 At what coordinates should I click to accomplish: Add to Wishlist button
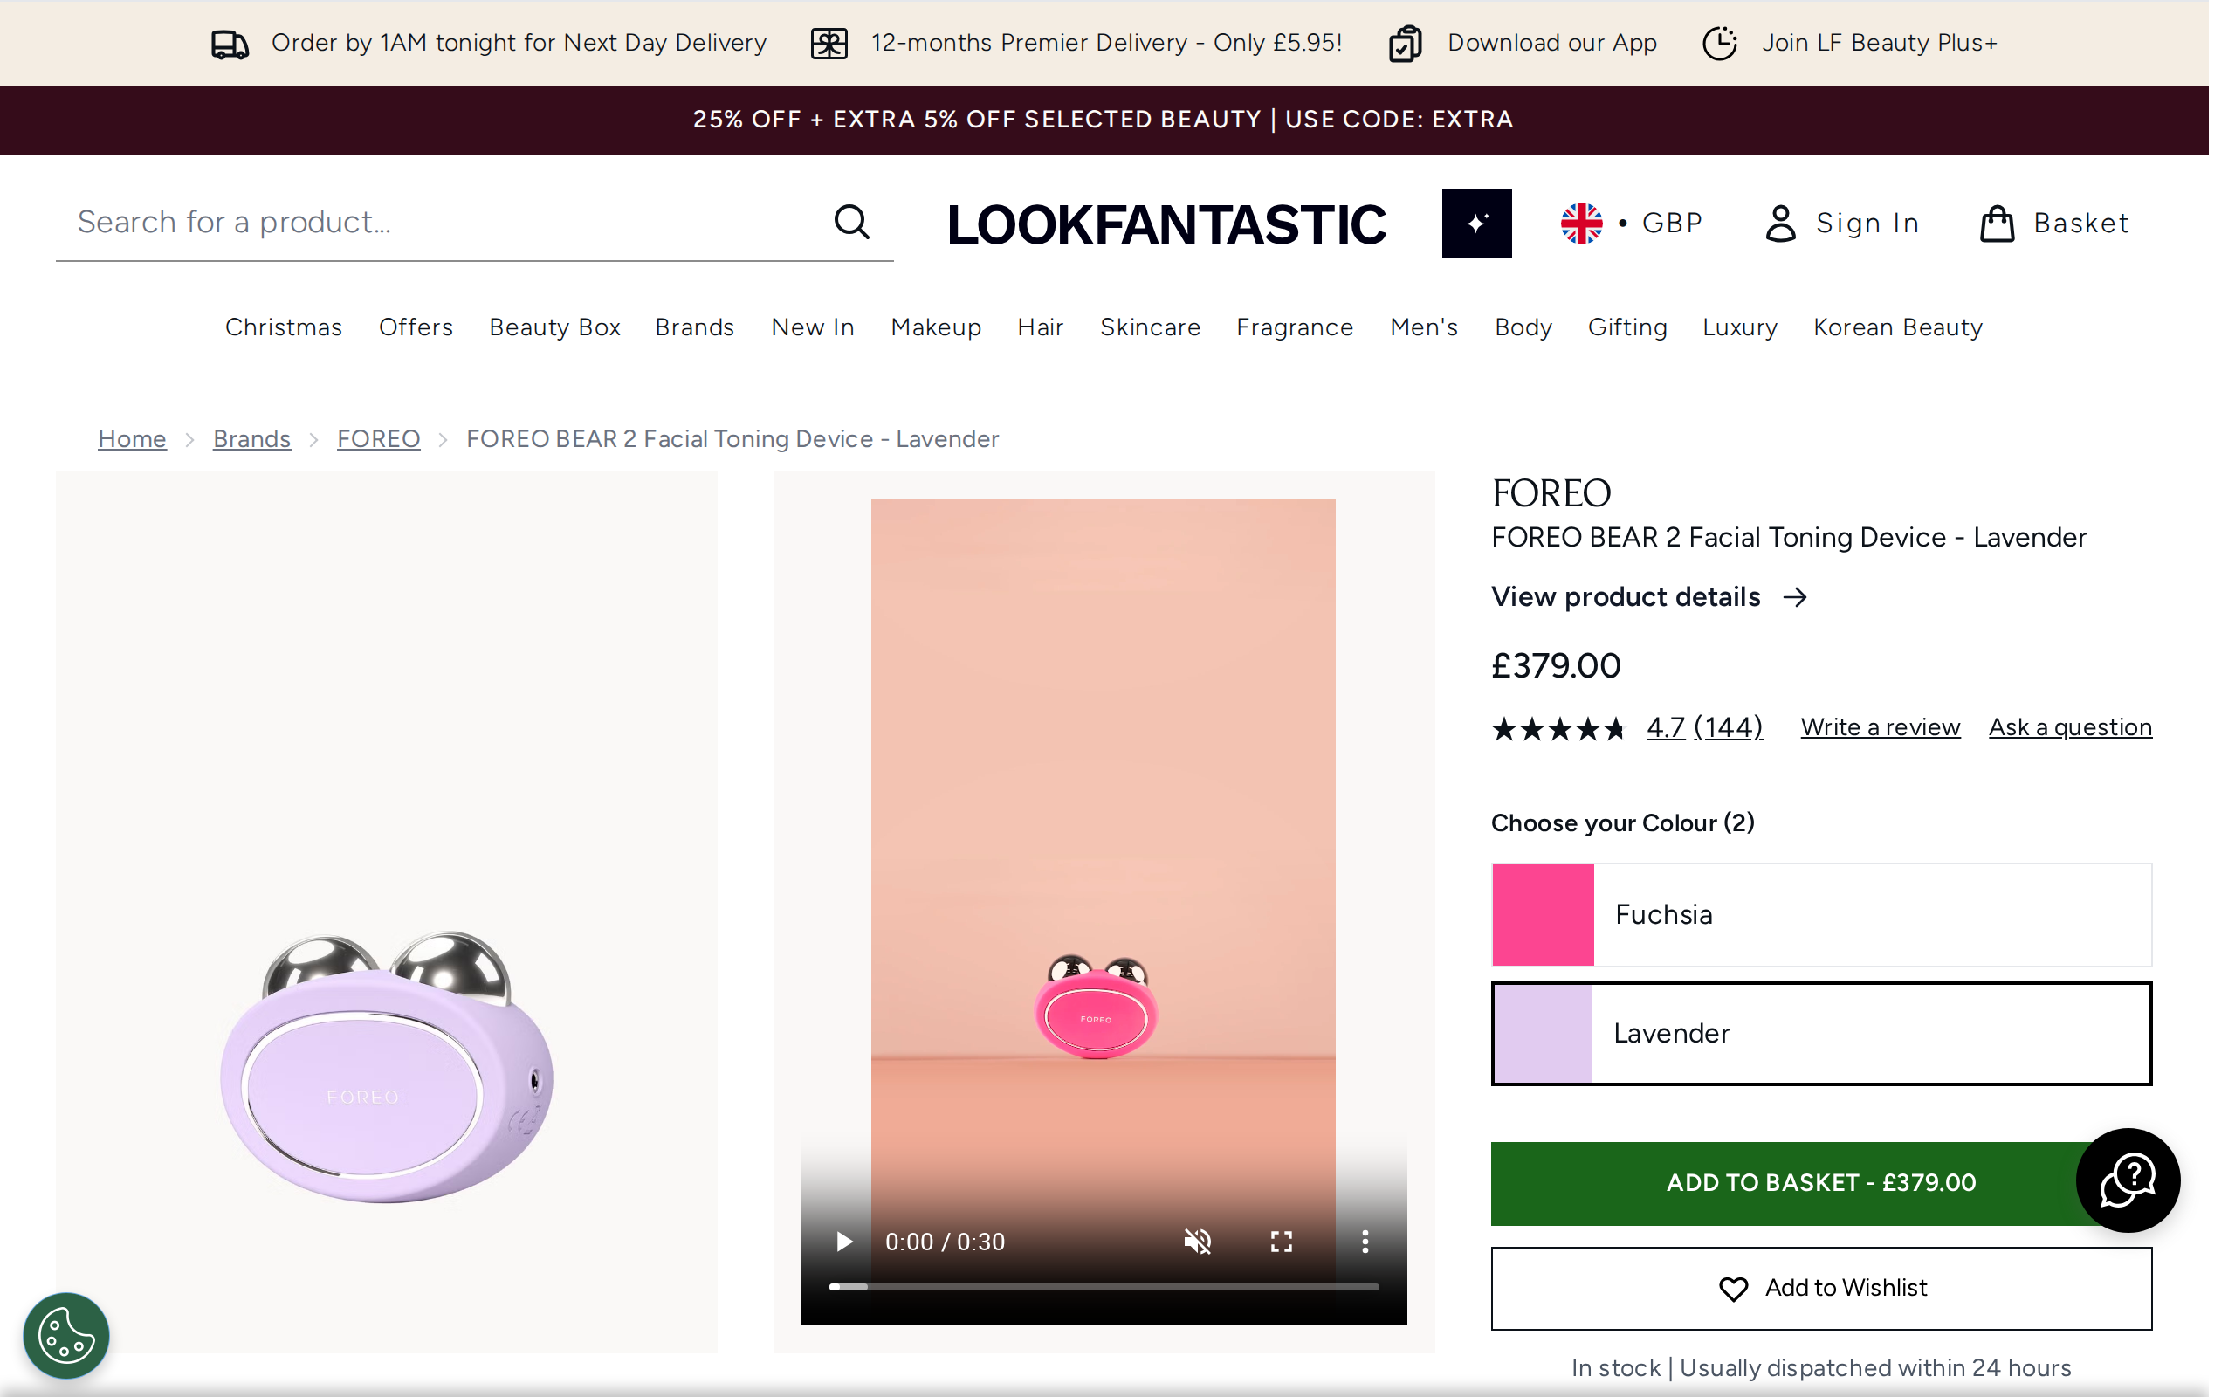[1820, 1288]
